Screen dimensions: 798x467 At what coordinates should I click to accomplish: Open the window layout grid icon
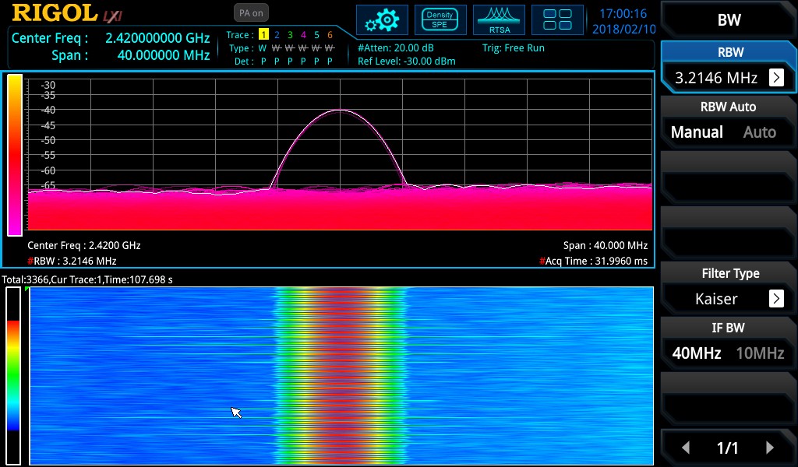(557, 19)
